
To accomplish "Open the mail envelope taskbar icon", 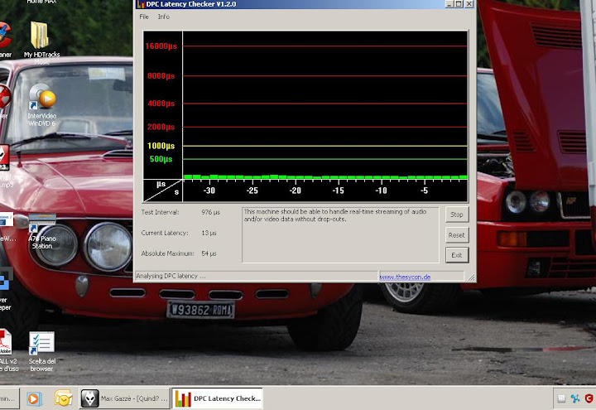I will 63,398.
